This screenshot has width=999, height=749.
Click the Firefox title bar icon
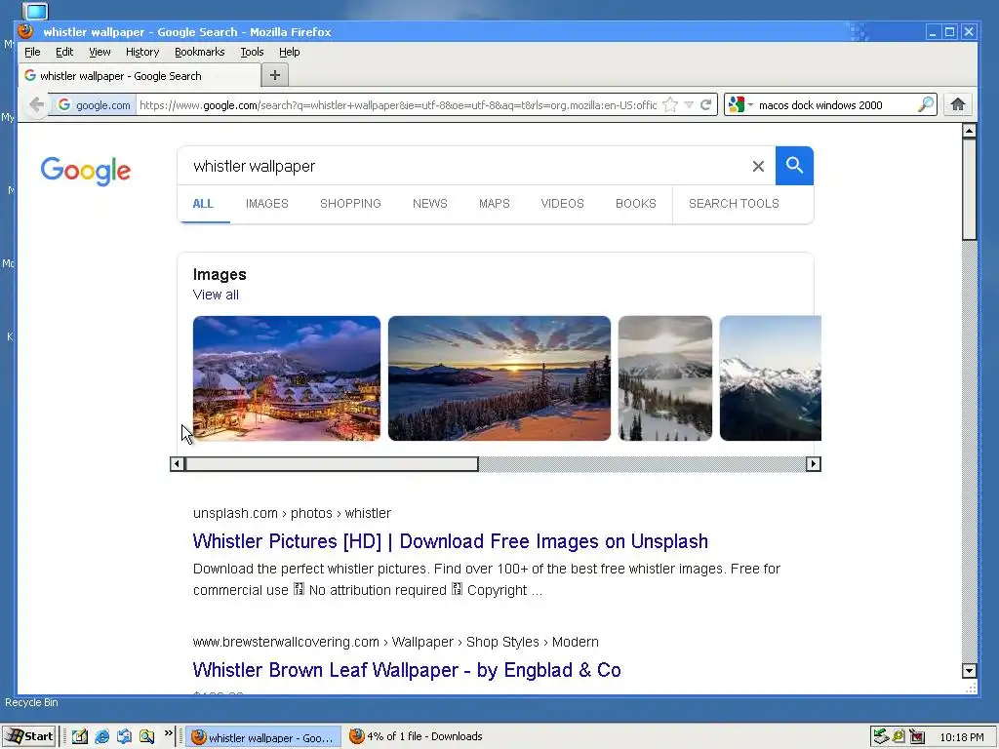coord(26,31)
